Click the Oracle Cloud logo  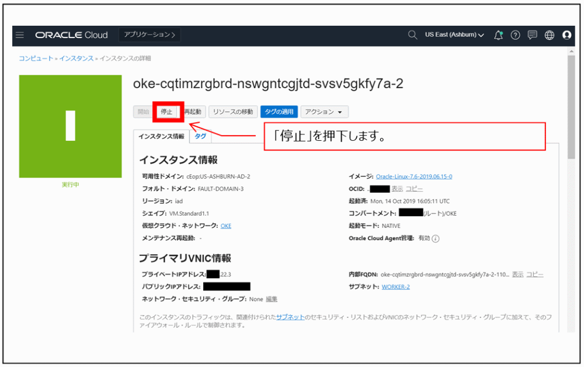tap(71, 35)
